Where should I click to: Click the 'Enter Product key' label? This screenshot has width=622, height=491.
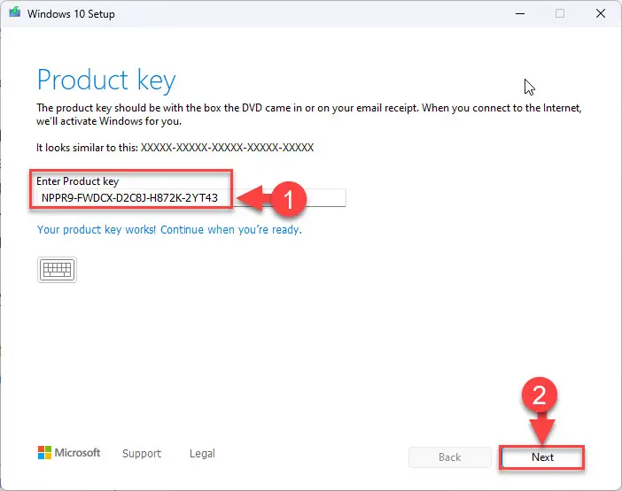coord(78,181)
